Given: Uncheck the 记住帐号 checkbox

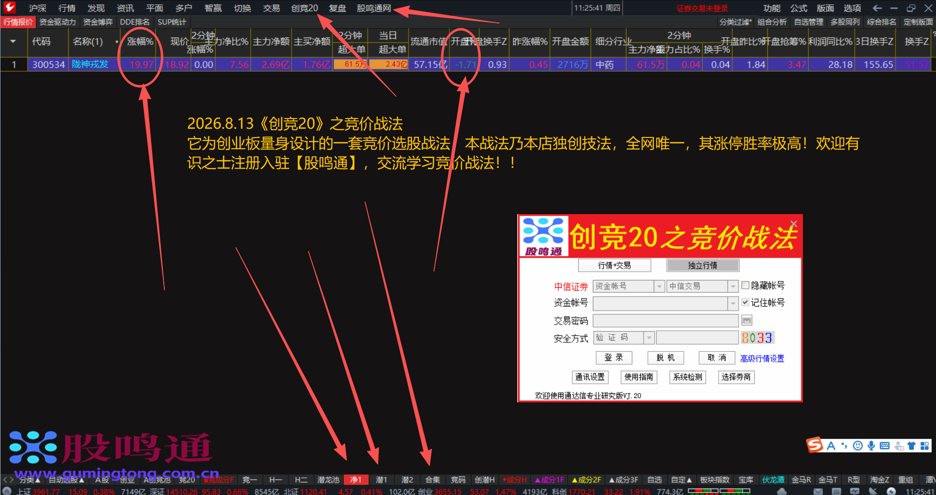Looking at the screenshot, I should tap(745, 302).
